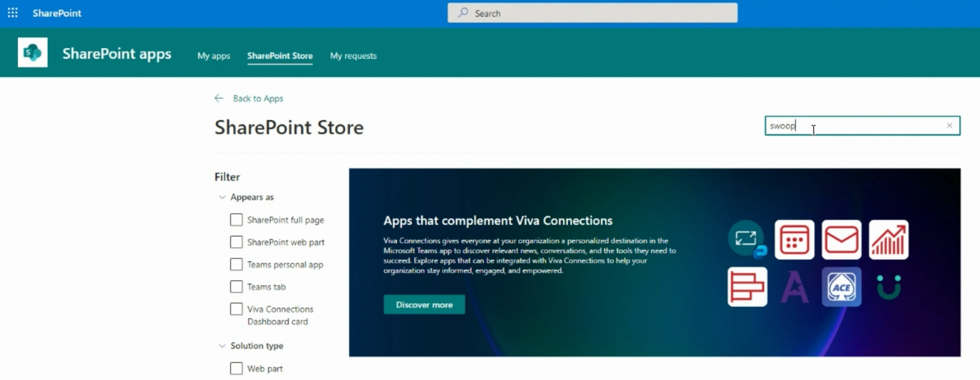Click the back arrow next to Back to Apps
980x380 pixels.
tap(219, 99)
